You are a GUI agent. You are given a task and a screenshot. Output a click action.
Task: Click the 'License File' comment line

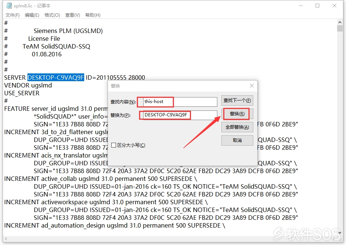44,39
